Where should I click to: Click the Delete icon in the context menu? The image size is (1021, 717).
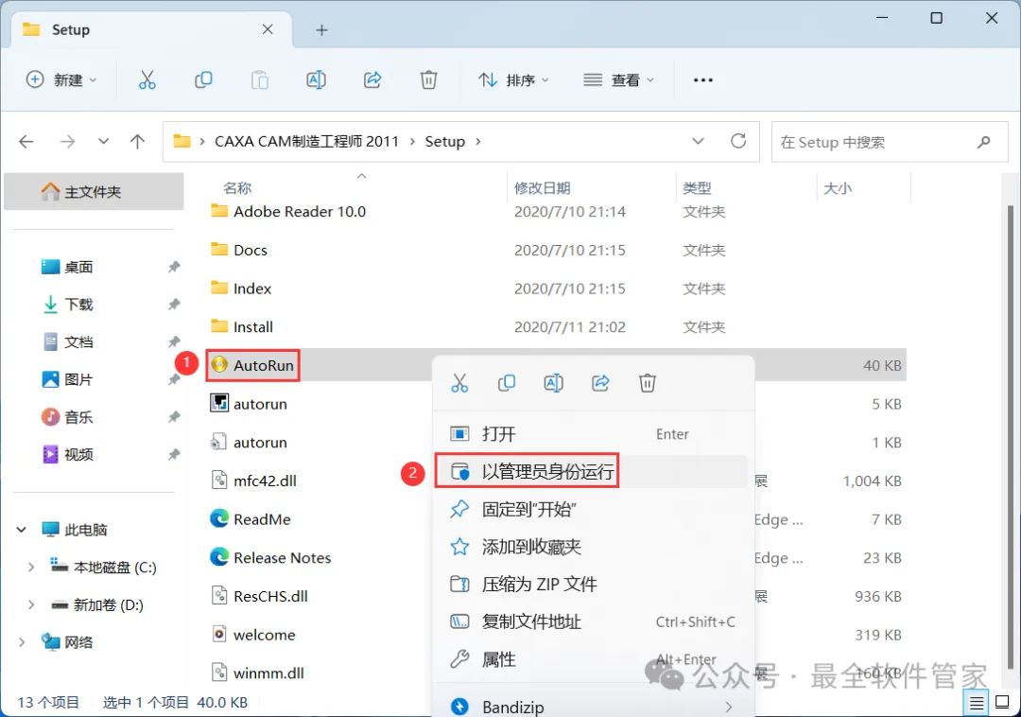(x=648, y=383)
